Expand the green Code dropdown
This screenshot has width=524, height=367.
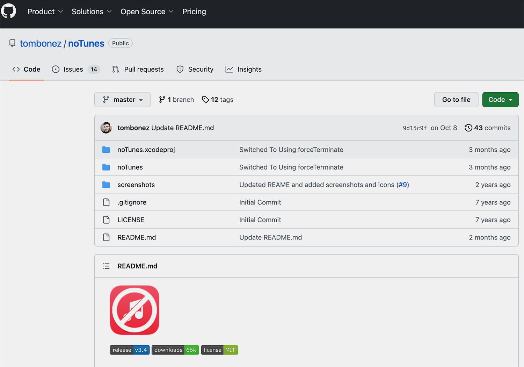500,100
